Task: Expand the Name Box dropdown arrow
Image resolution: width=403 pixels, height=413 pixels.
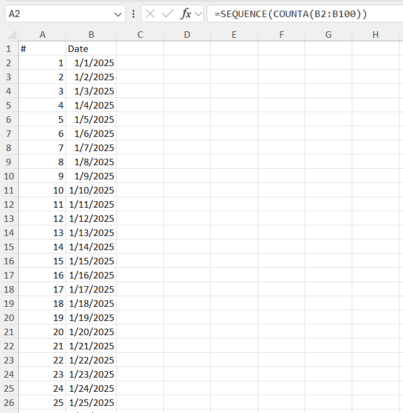Action: (118, 14)
